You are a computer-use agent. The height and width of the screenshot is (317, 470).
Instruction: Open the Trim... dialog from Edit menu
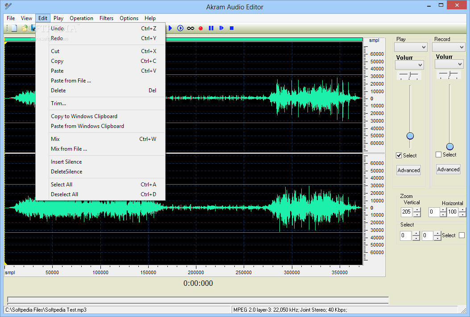click(101, 103)
